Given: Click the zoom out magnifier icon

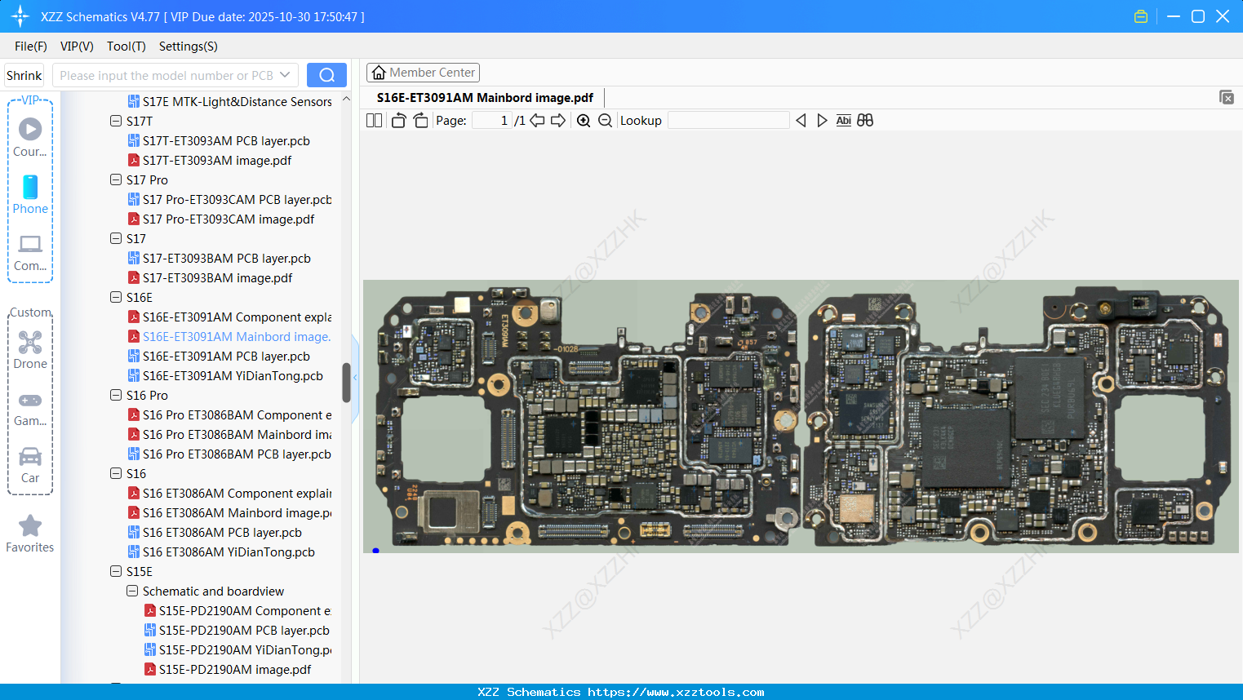Looking at the screenshot, I should click(x=605, y=120).
